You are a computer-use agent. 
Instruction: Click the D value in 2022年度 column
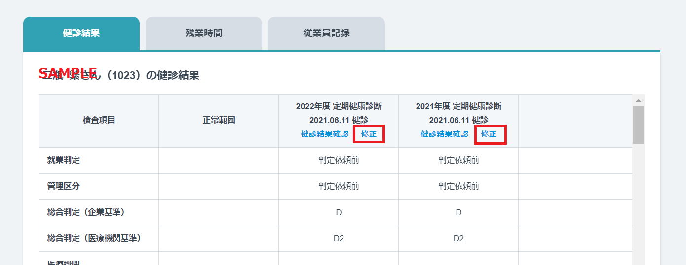339,212
